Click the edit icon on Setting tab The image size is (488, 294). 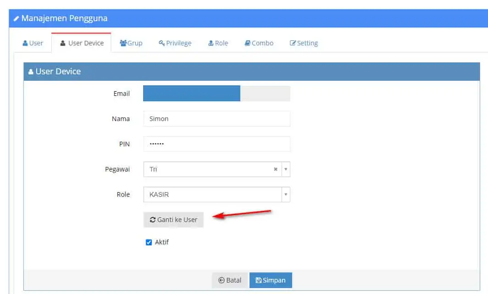tap(293, 43)
